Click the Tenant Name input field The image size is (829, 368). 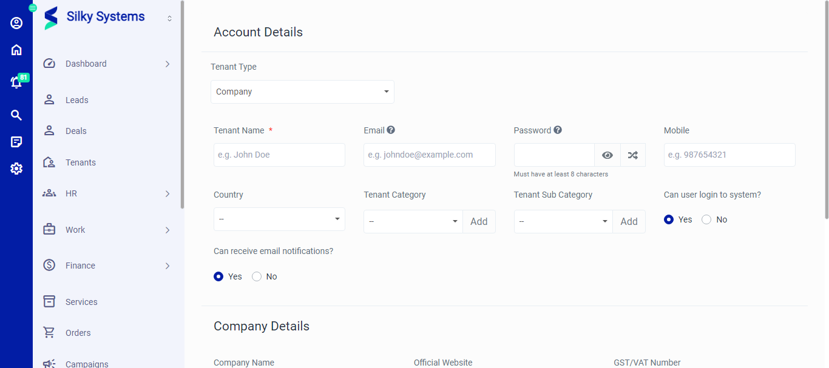(279, 155)
